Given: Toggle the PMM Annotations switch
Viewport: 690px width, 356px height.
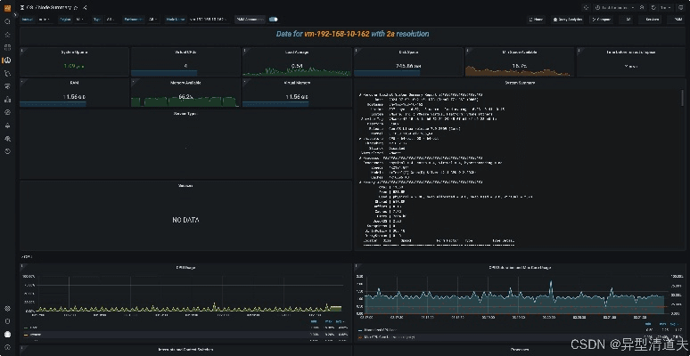Looking at the screenshot, I should pos(273,18).
